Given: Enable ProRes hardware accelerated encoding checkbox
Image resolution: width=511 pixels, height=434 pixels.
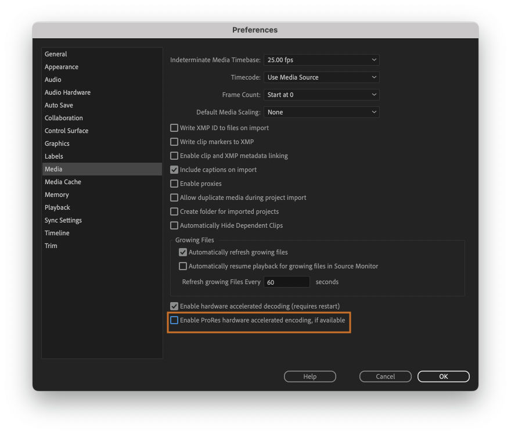Looking at the screenshot, I should [174, 320].
